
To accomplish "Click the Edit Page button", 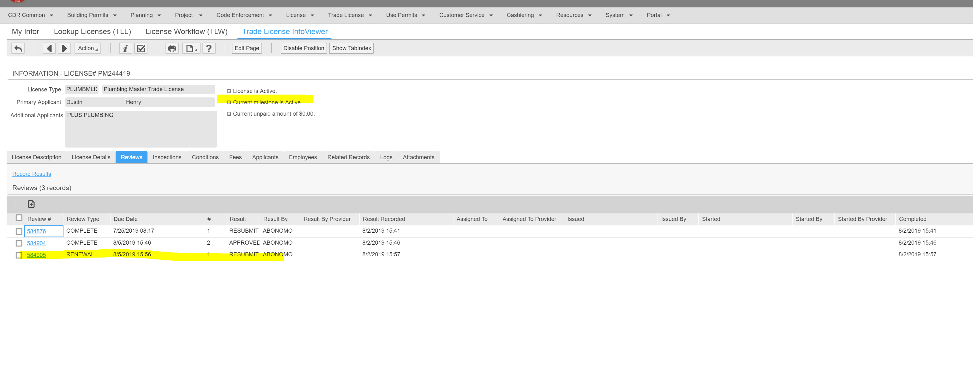I will (x=247, y=48).
